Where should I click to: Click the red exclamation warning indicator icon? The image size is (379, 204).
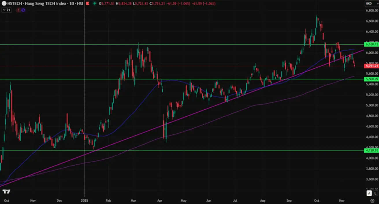[18, 10]
